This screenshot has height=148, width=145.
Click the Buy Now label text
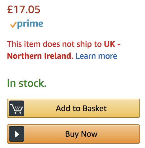(x=81, y=134)
